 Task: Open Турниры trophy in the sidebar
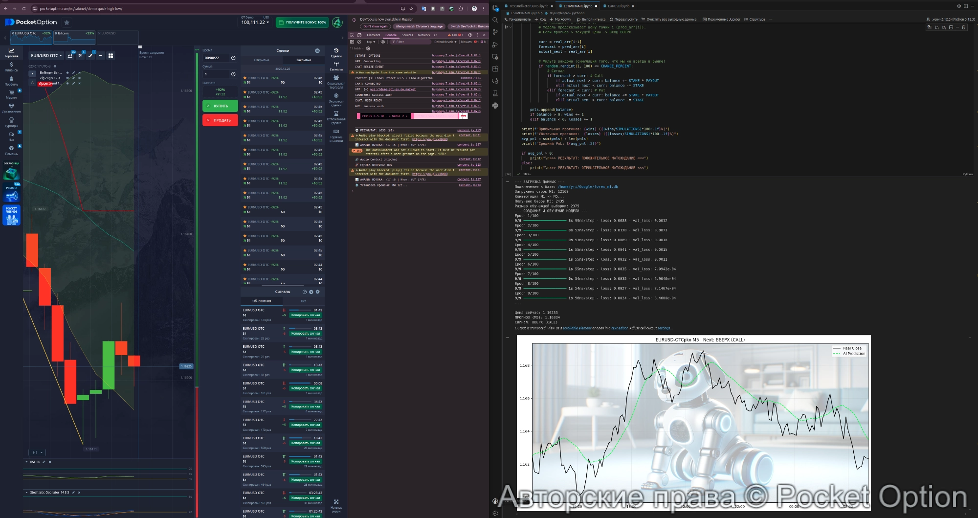click(x=11, y=122)
